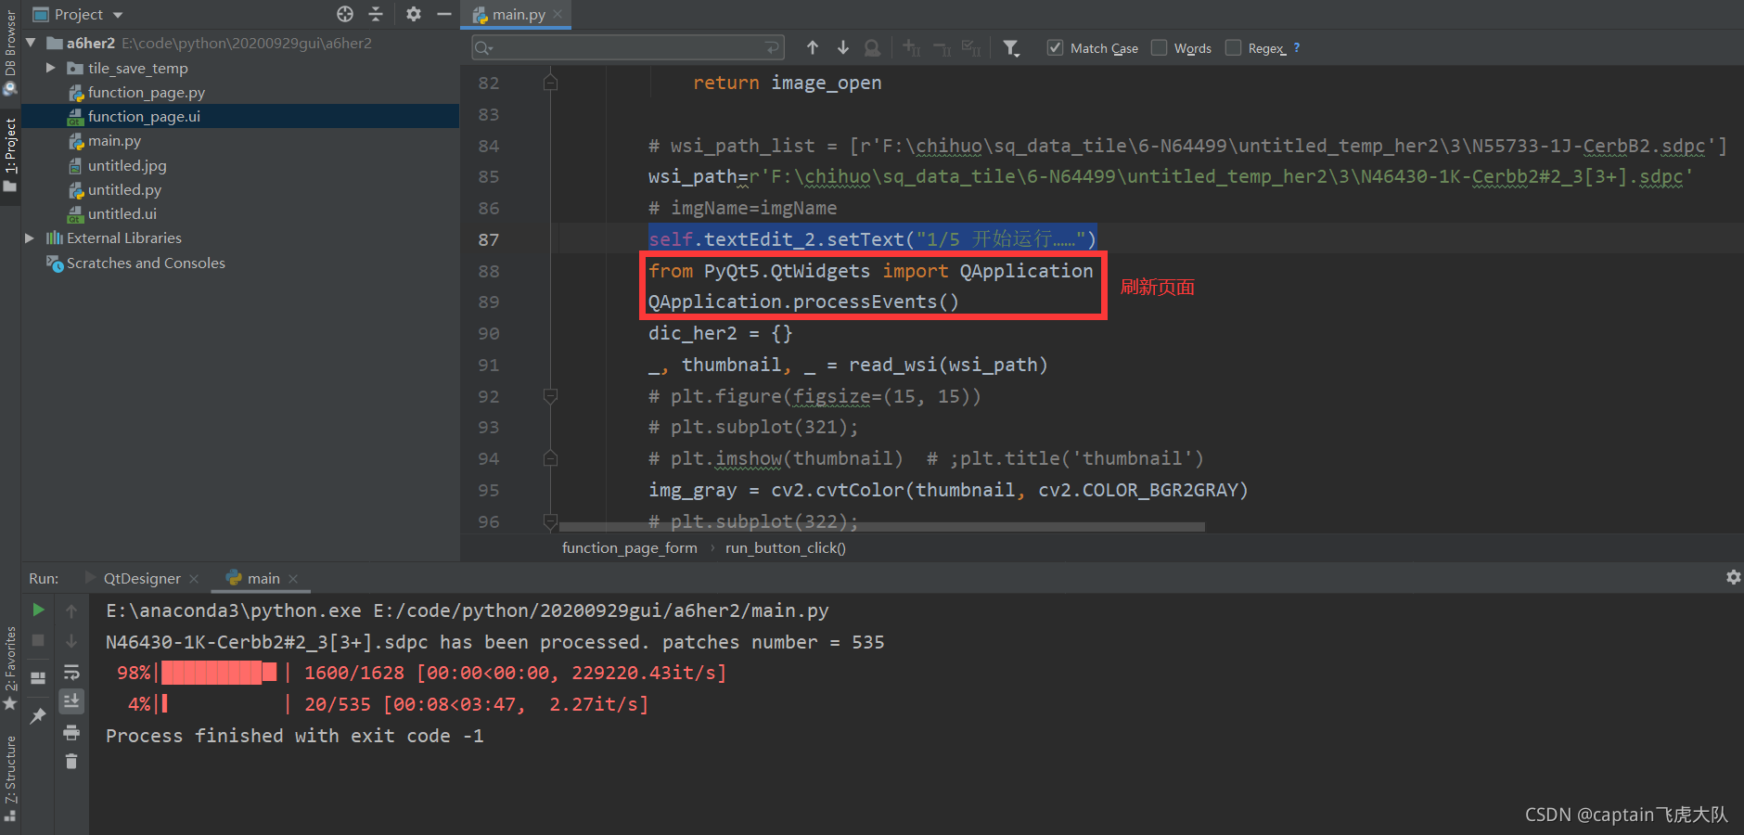
Task: Select function_page.py in project tree
Action: coord(146,92)
